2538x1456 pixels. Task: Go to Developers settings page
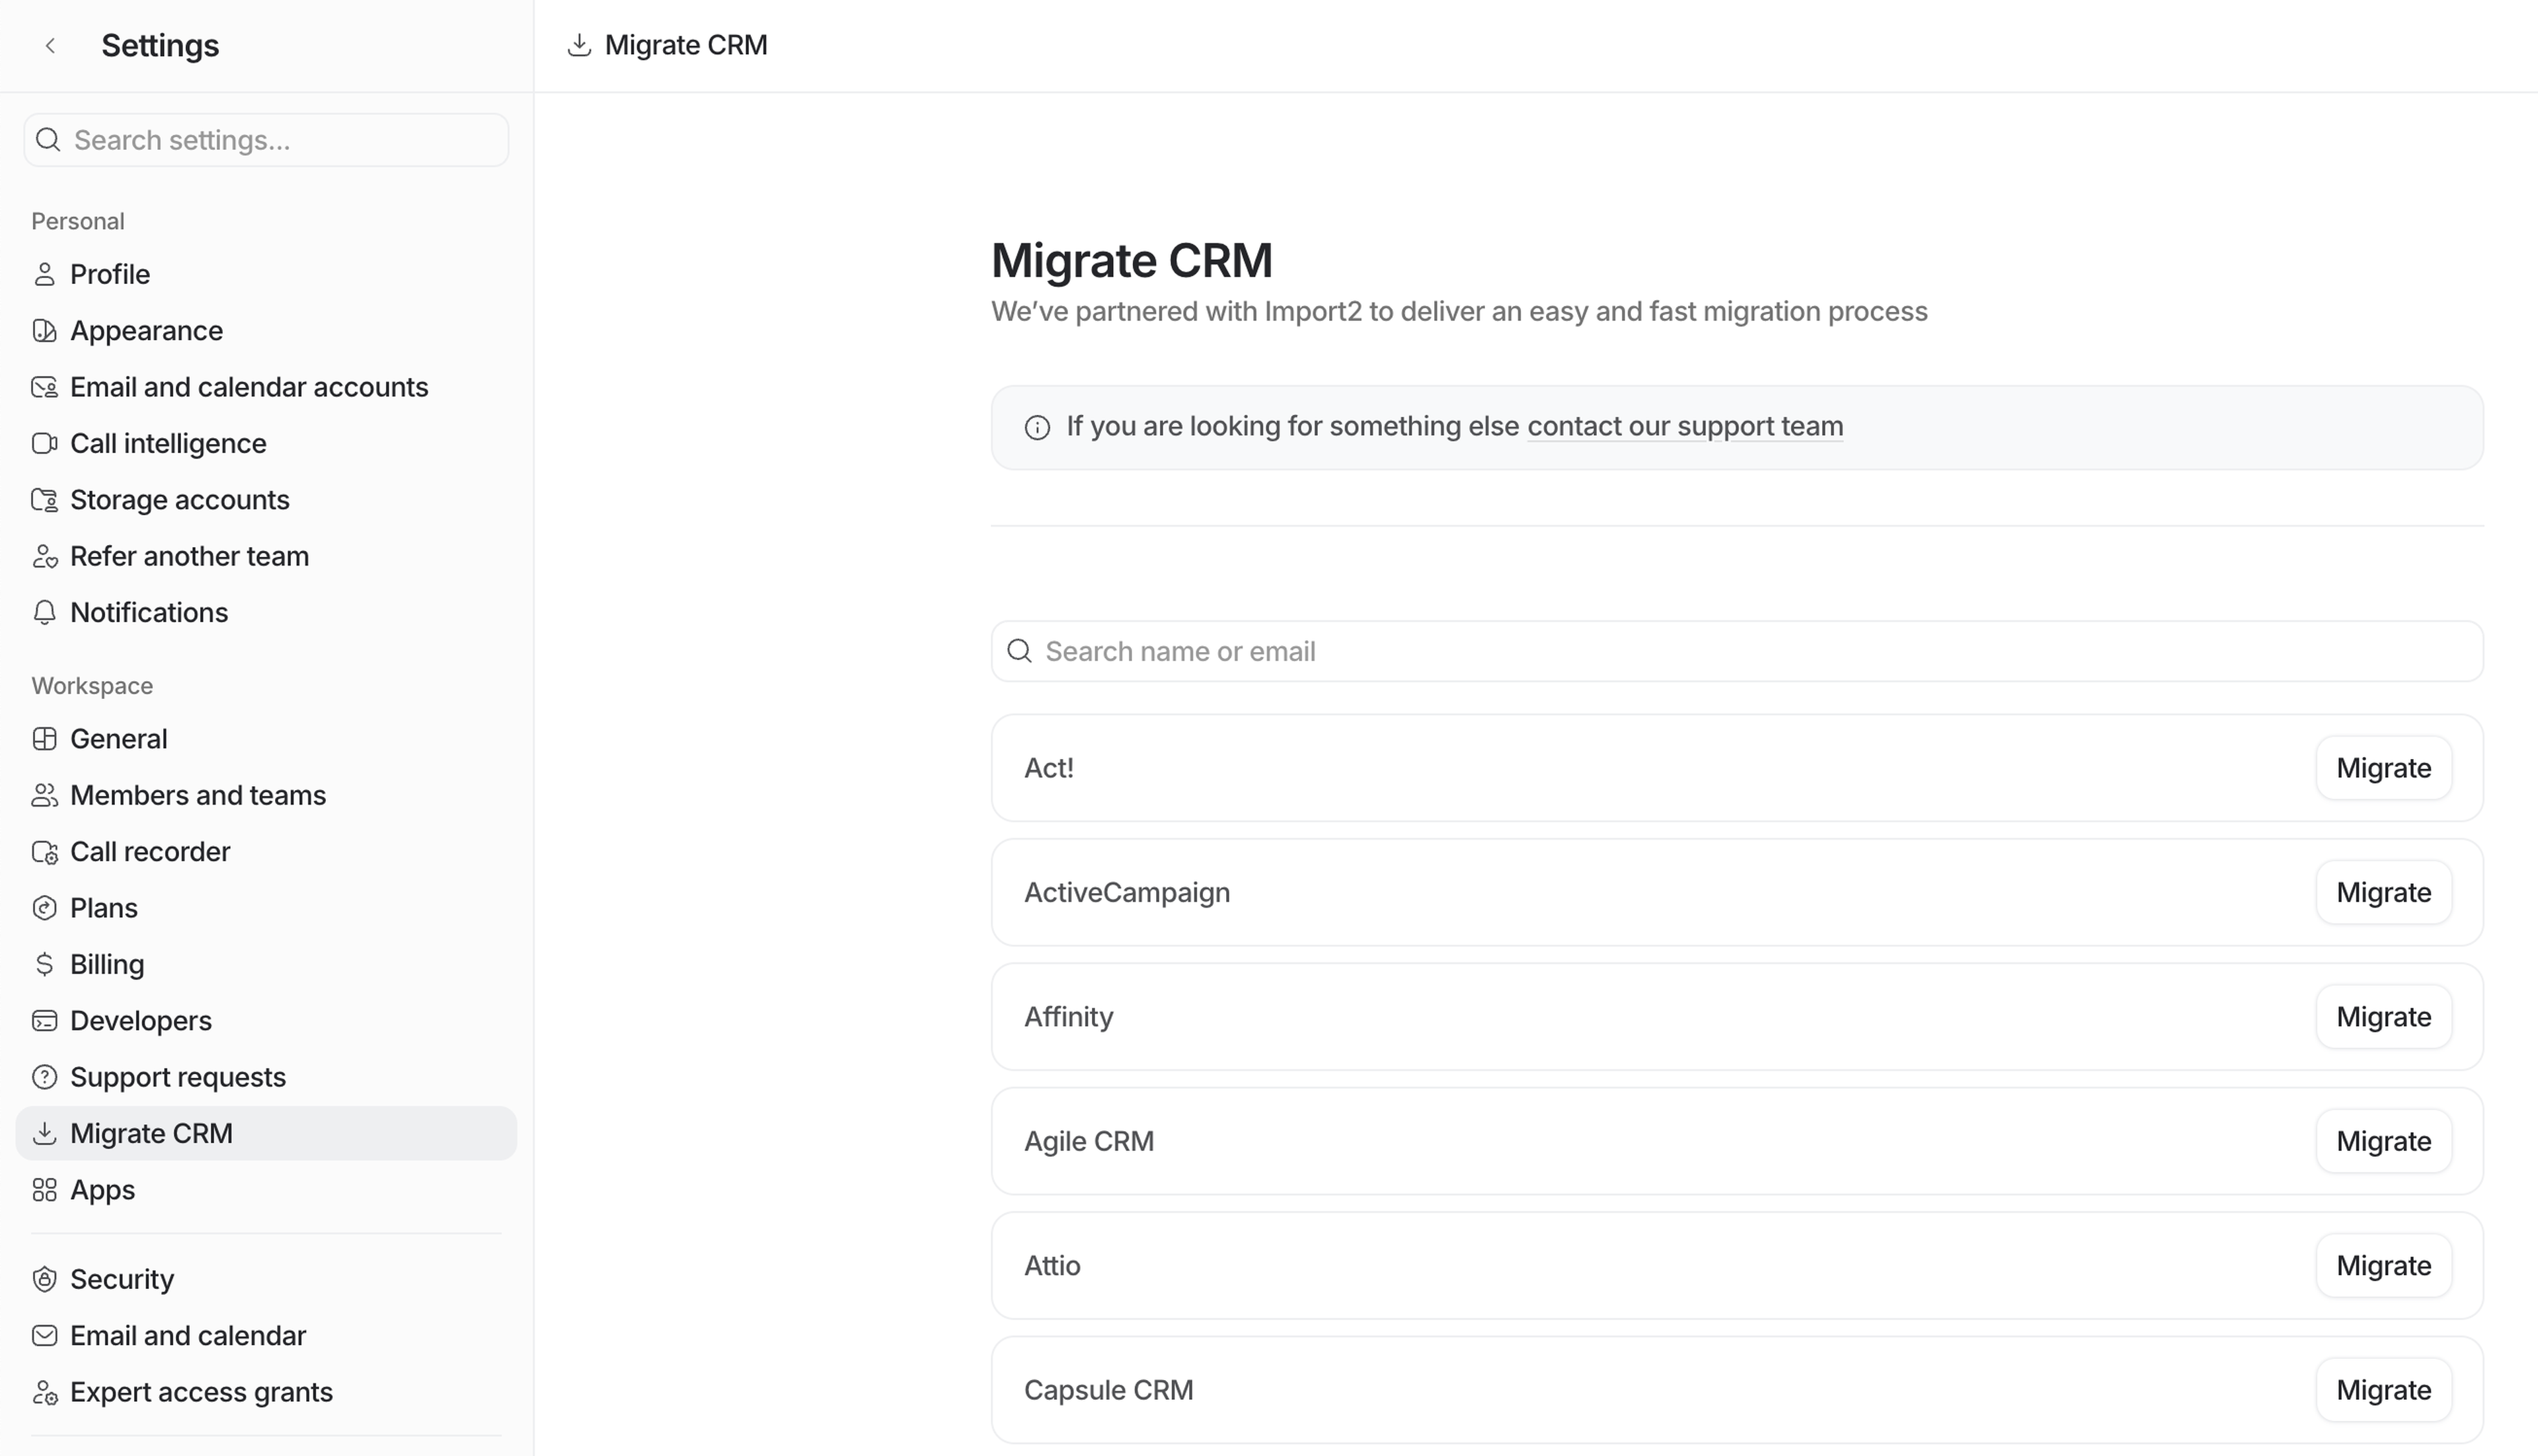pos(140,1020)
